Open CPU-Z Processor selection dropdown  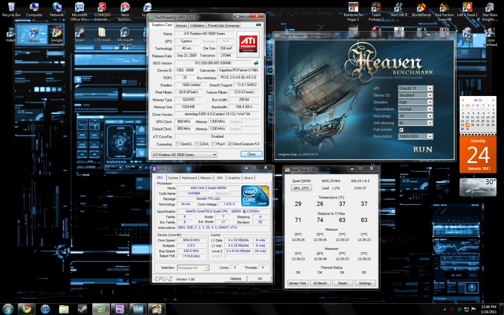coord(193,268)
